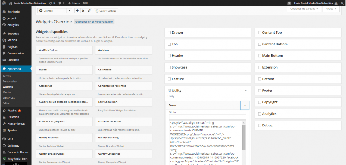Click the home icon beside Social Media San Sebastian
This screenshot has height=165, width=346.
click(11, 3)
